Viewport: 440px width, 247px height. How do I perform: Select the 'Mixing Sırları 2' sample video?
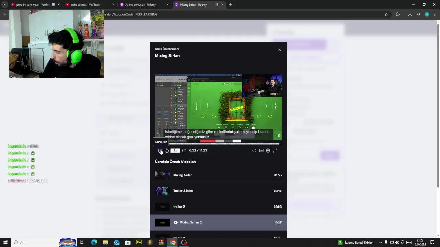(218, 222)
